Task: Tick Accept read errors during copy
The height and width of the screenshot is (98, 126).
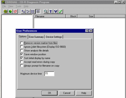Action: (x=22, y=62)
